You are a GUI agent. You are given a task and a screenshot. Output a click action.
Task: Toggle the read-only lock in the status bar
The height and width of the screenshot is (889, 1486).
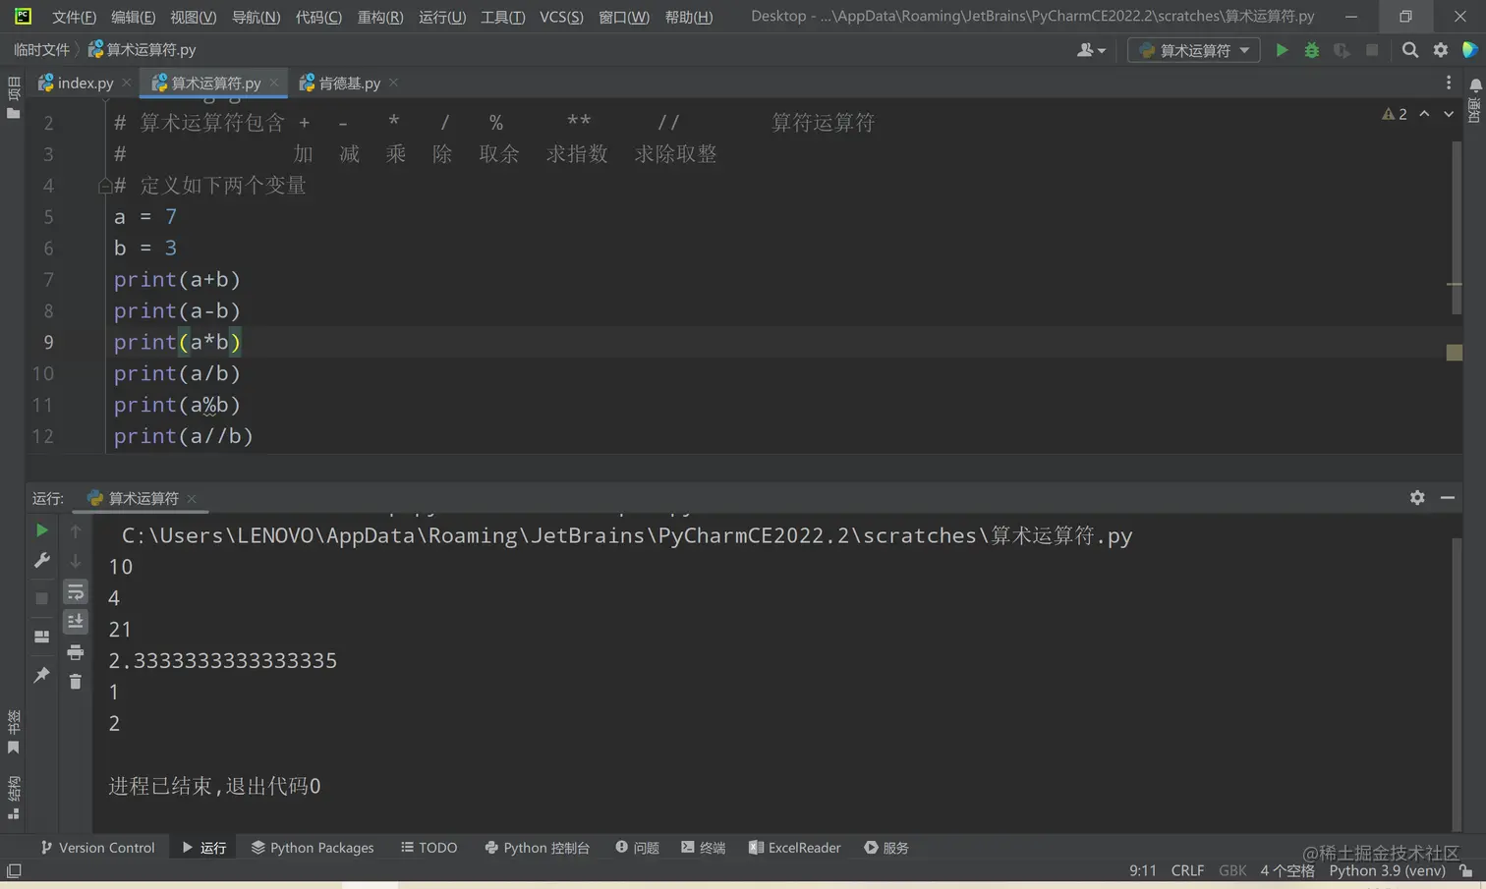[1466, 870]
